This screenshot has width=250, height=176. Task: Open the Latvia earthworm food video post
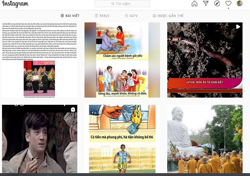click(x=205, y=60)
